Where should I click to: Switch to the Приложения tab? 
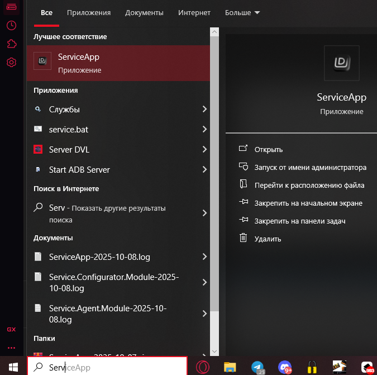coord(88,12)
